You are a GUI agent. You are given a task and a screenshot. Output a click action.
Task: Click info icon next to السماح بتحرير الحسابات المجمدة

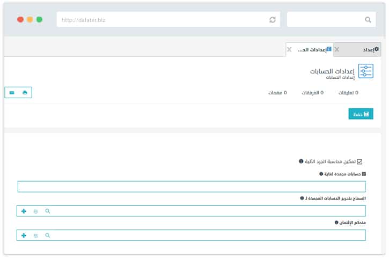[x=302, y=198]
